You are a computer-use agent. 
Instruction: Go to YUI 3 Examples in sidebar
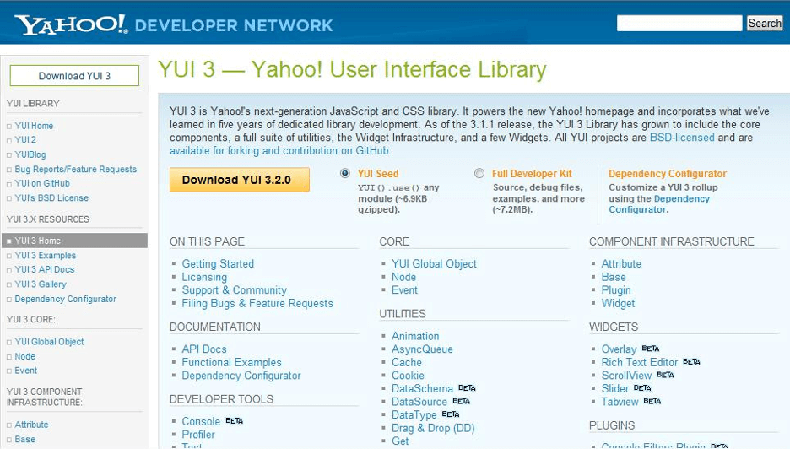[46, 256]
